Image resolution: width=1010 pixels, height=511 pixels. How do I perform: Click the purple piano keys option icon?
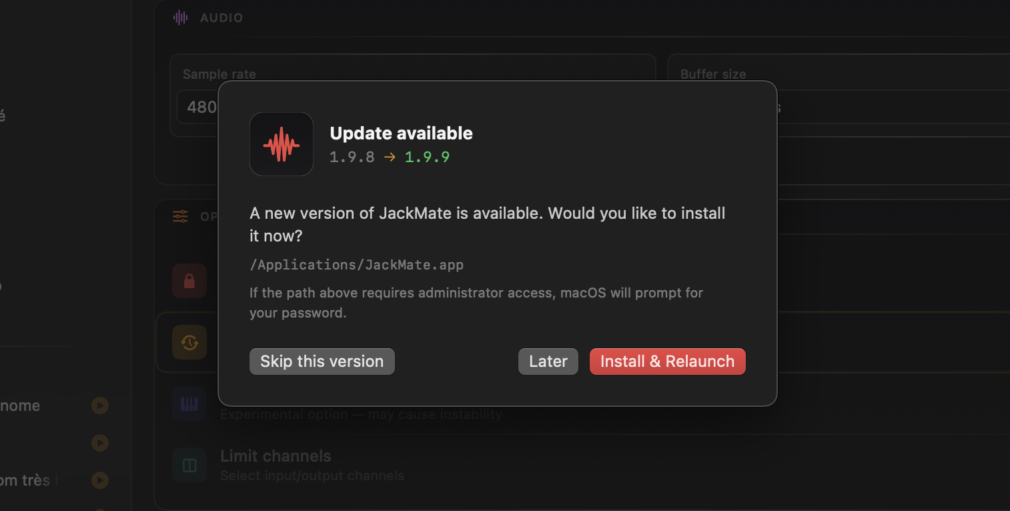coord(189,404)
